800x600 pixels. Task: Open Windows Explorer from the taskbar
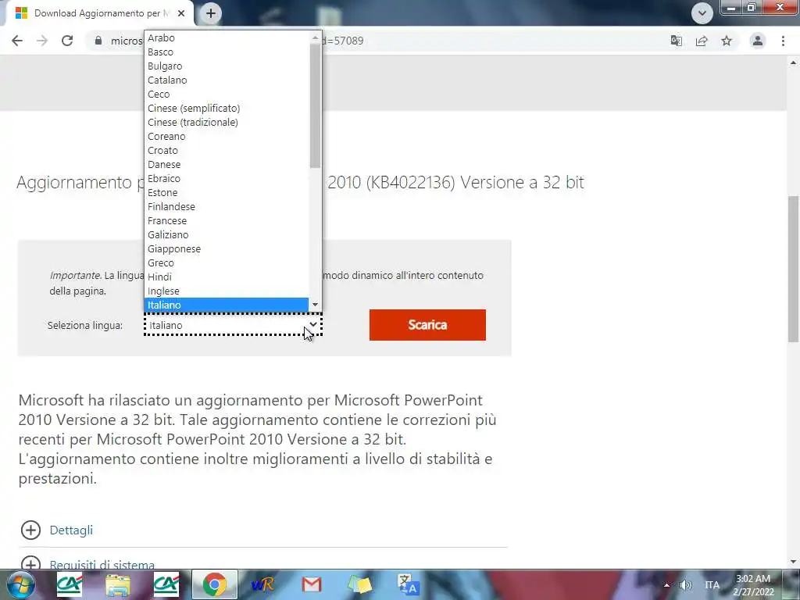click(x=118, y=584)
